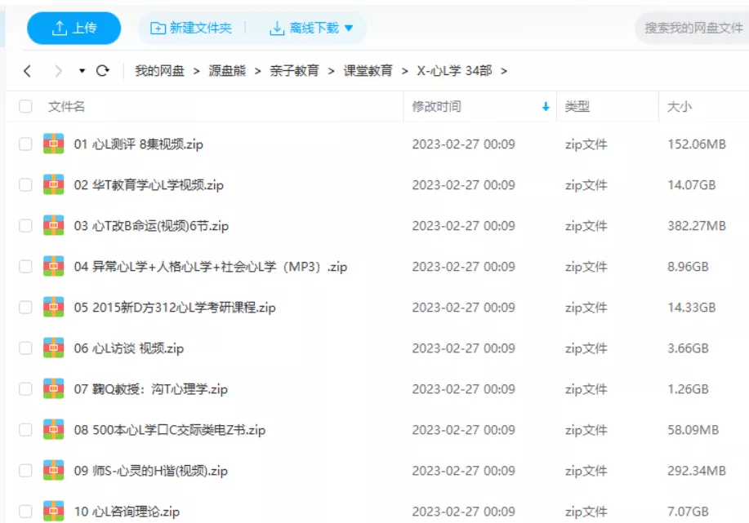Check the box for 02 华T教育学 file
Viewport: 749px width, 523px height.
(x=25, y=185)
